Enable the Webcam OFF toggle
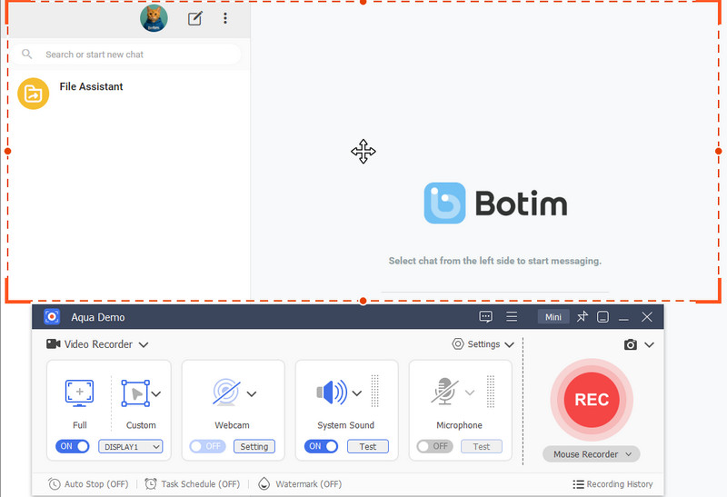727x497 pixels. [207, 446]
